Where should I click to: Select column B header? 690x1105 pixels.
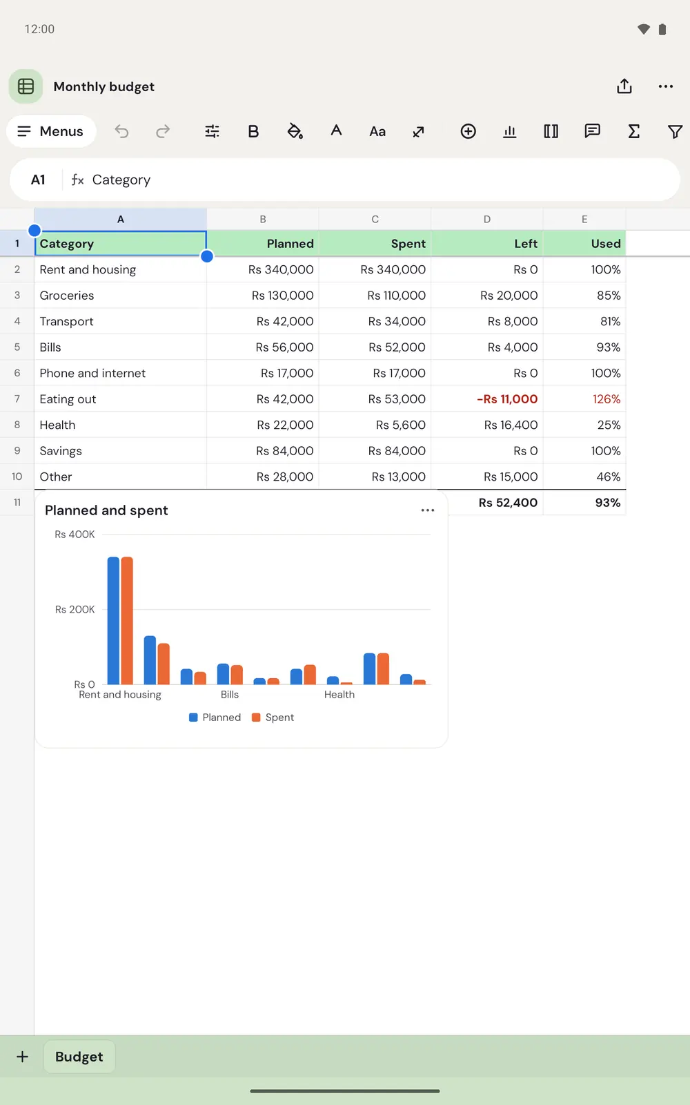(x=263, y=219)
